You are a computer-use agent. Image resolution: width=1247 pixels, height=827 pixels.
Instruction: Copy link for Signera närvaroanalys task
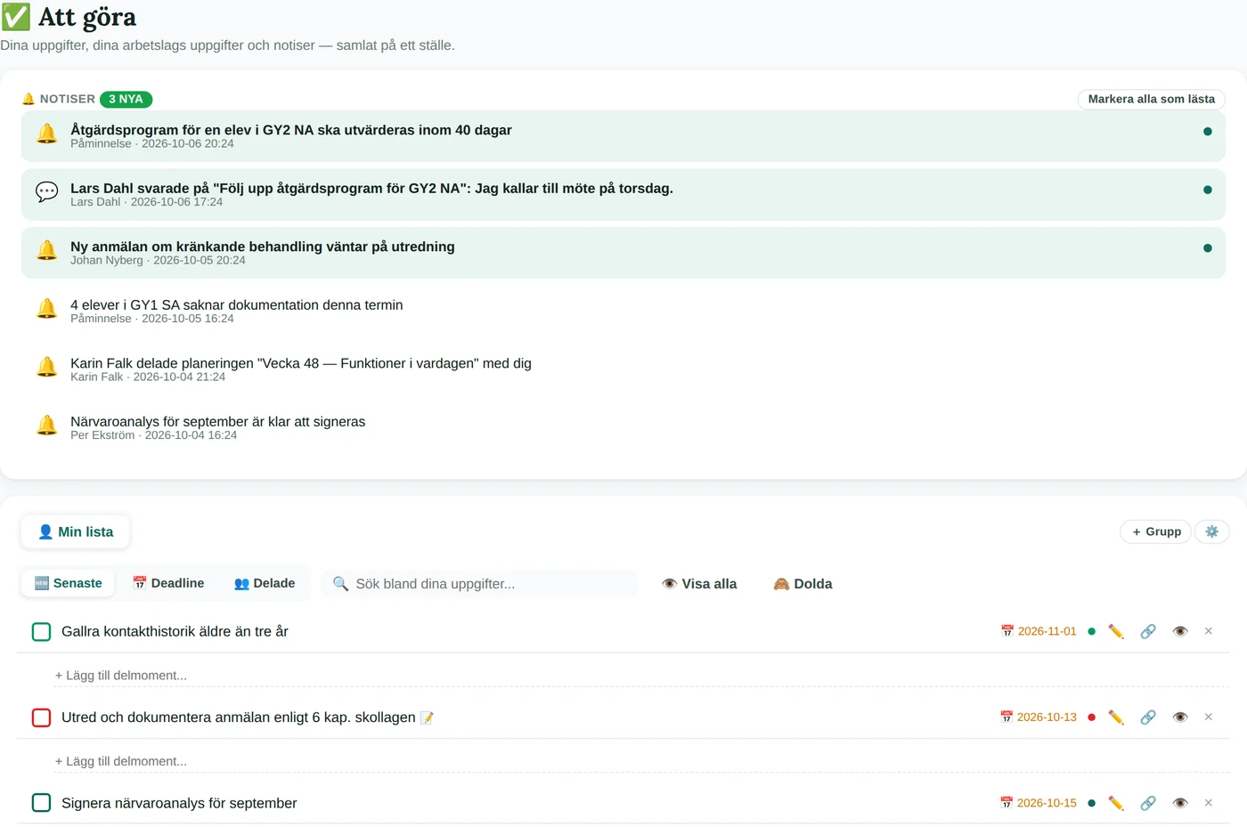1148,803
